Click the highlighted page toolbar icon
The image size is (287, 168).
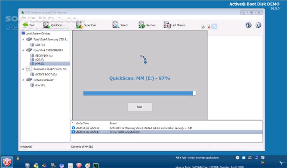coord(214,27)
